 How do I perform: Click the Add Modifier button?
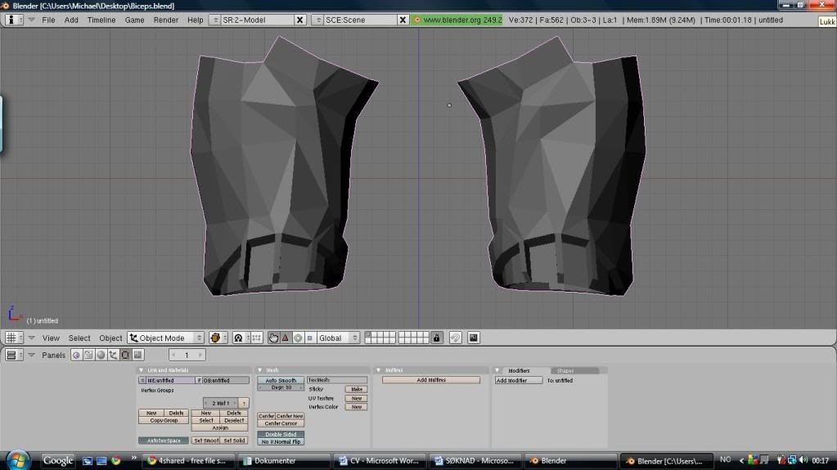point(519,380)
